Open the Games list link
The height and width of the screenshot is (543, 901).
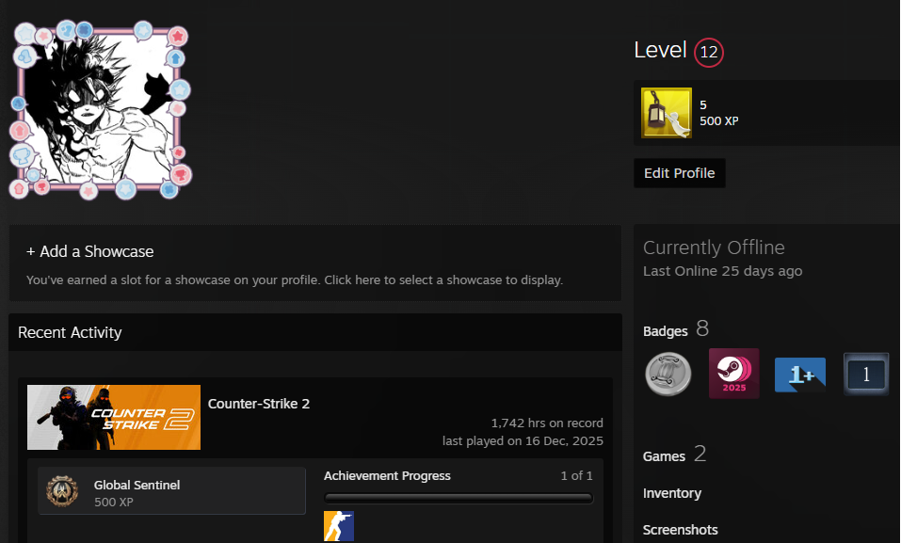pyautogui.click(x=664, y=456)
